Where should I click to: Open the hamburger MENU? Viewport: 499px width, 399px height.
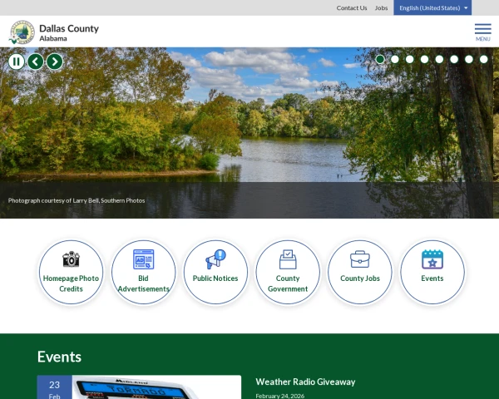tap(482, 32)
